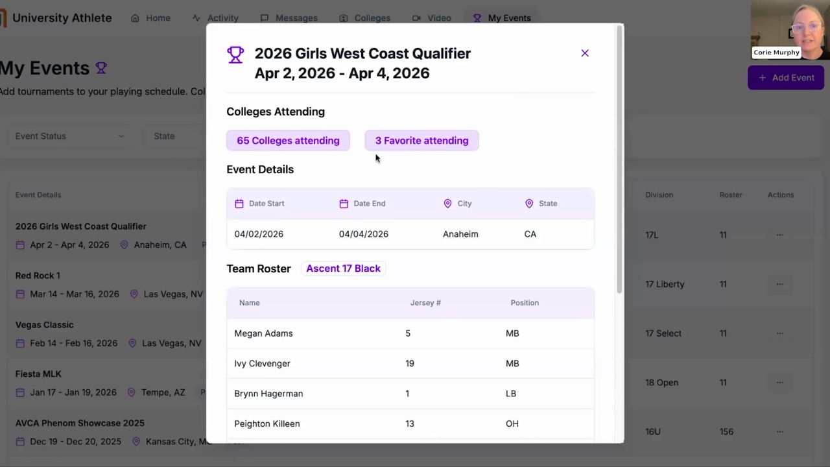Image resolution: width=830 pixels, height=467 pixels.
Task: Open actions menu for Red Rock 1
Action: pyautogui.click(x=779, y=284)
